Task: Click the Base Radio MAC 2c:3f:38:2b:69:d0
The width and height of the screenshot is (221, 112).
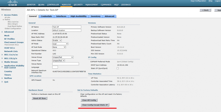Action: click(x=60, y=37)
